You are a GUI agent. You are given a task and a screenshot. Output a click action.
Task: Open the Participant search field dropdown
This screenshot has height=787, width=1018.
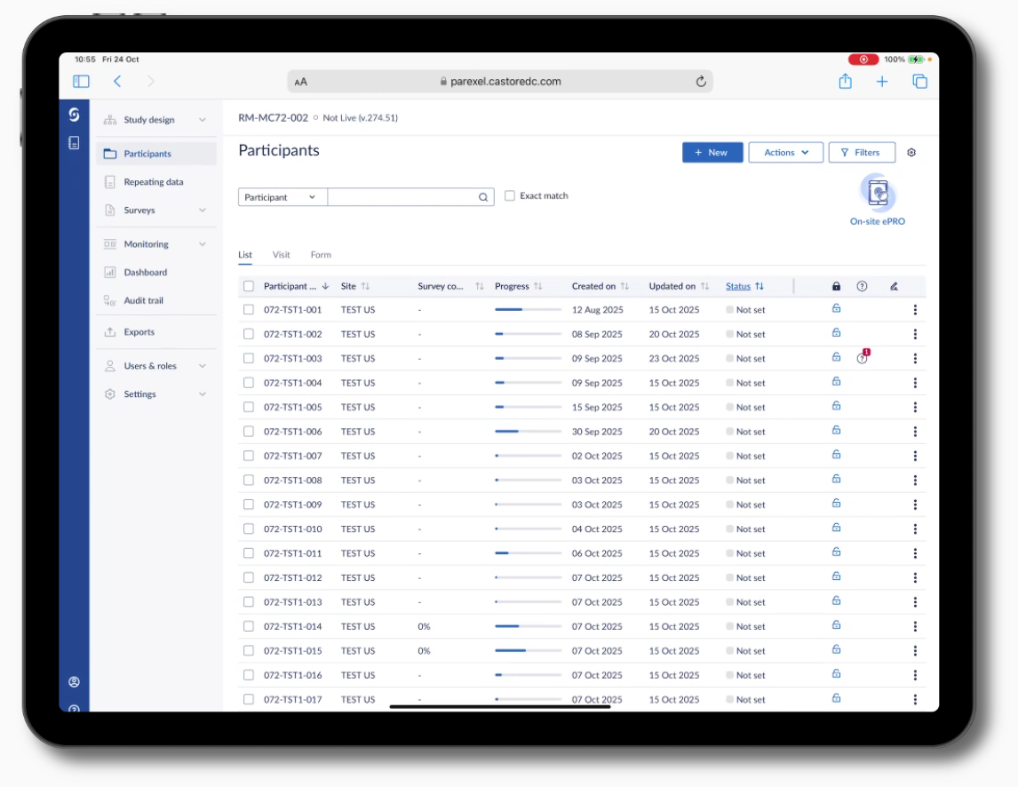pos(282,197)
